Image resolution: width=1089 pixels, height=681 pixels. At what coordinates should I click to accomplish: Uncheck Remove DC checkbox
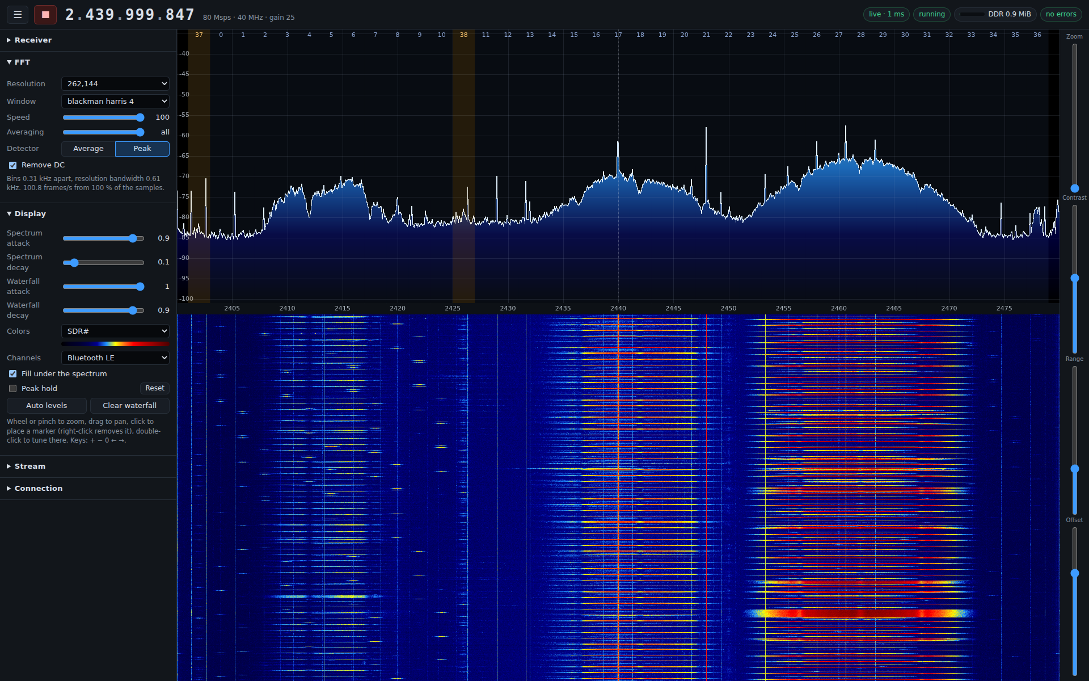click(x=12, y=165)
